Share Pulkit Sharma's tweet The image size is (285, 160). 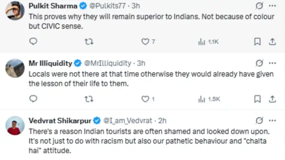272,42
